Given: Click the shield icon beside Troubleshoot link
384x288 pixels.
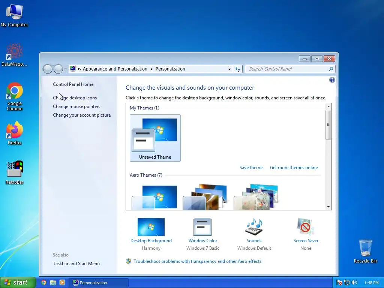Looking at the screenshot, I should tap(129, 261).
